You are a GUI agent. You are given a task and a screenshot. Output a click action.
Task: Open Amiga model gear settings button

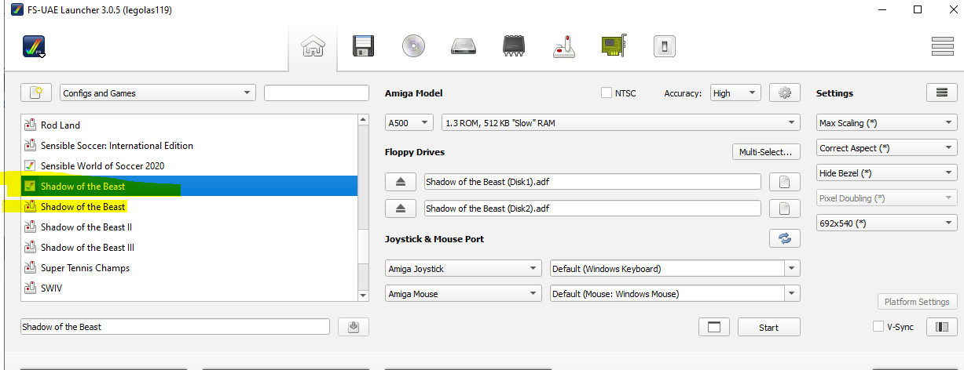pyautogui.click(x=784, y=93)
